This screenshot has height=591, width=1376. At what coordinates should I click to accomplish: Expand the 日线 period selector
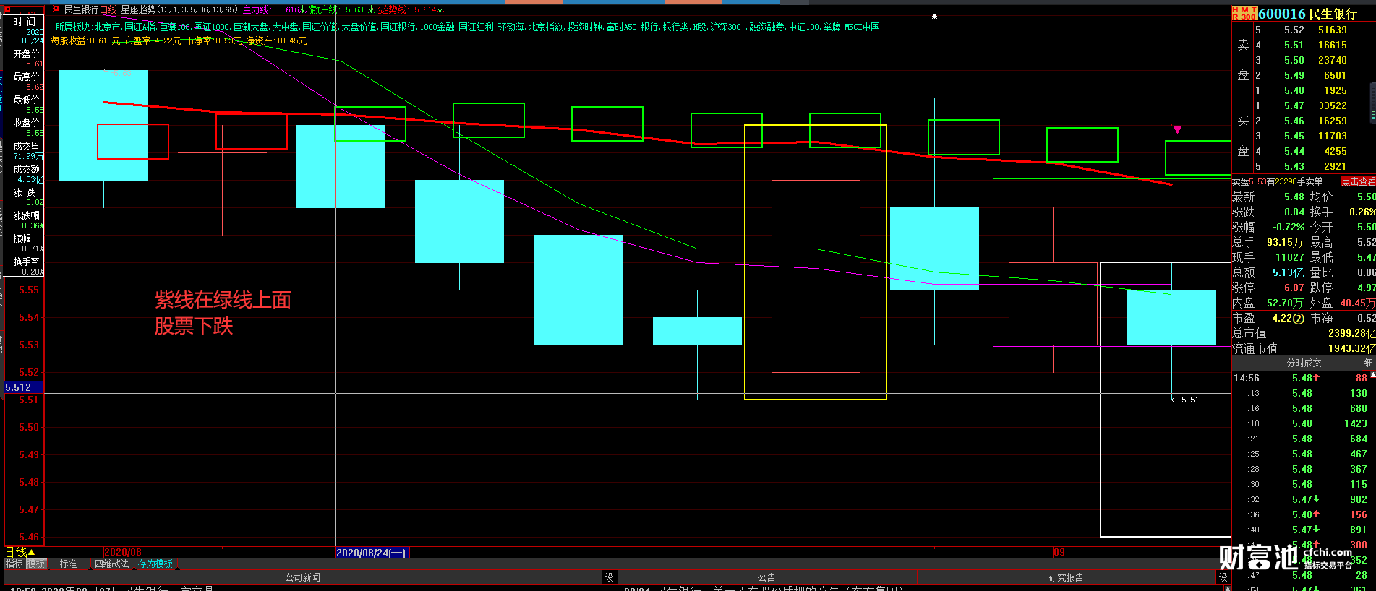[20, 553]
